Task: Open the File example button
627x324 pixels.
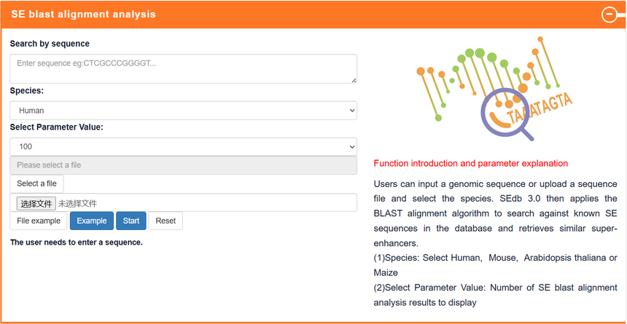Action: point(39,221)
